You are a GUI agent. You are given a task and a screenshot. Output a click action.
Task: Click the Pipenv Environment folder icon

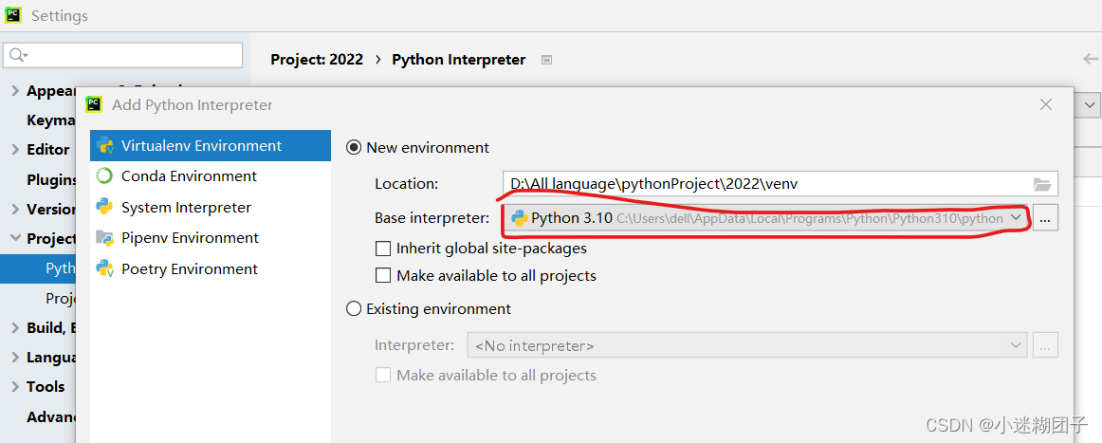pos(105,238)
